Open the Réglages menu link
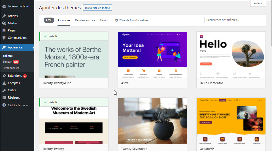Screen dimensions: 272x151 click(x=14, y=97)
